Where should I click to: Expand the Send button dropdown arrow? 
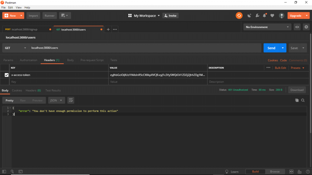pos(282,48)
